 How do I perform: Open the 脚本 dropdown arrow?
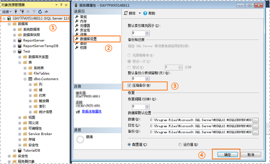tap(140, 13)
